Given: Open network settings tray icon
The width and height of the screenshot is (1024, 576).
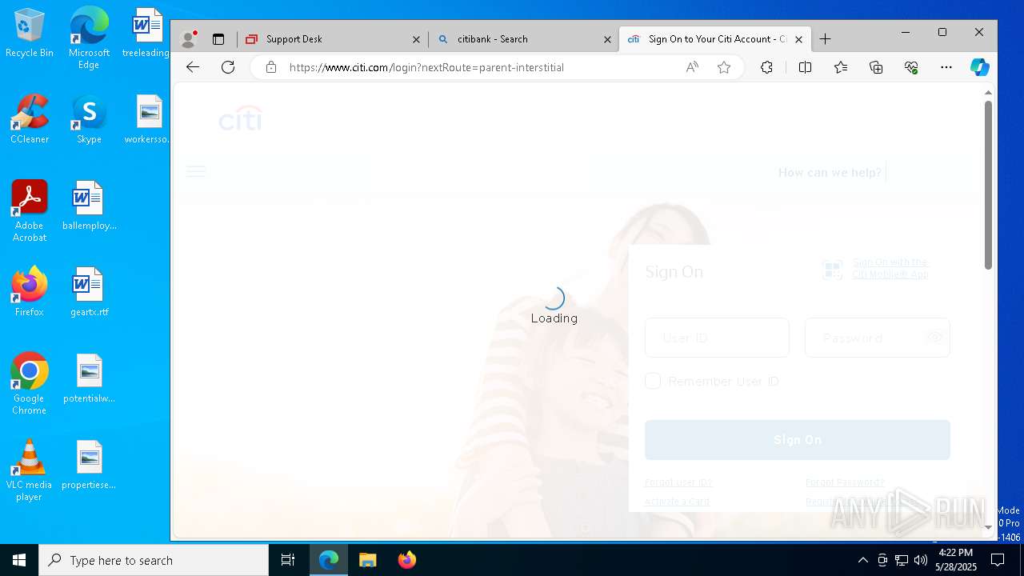Looking at the screenshot, I should coord(902,560).
